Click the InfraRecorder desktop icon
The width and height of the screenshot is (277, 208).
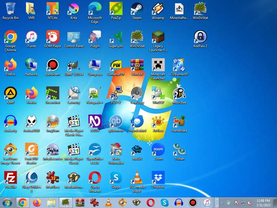53,152
